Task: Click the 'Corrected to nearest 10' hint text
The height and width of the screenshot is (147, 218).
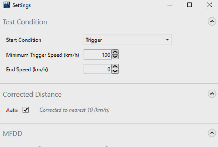Action: coord(74,110)
